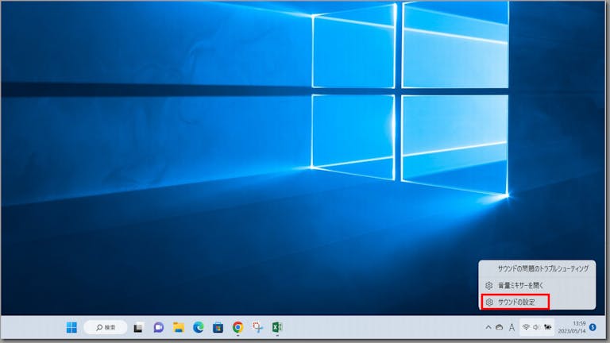Screen dimensions: 610x343
Task: Click the Wi-Fi network tray icon
Action: (x=526, y=327)
